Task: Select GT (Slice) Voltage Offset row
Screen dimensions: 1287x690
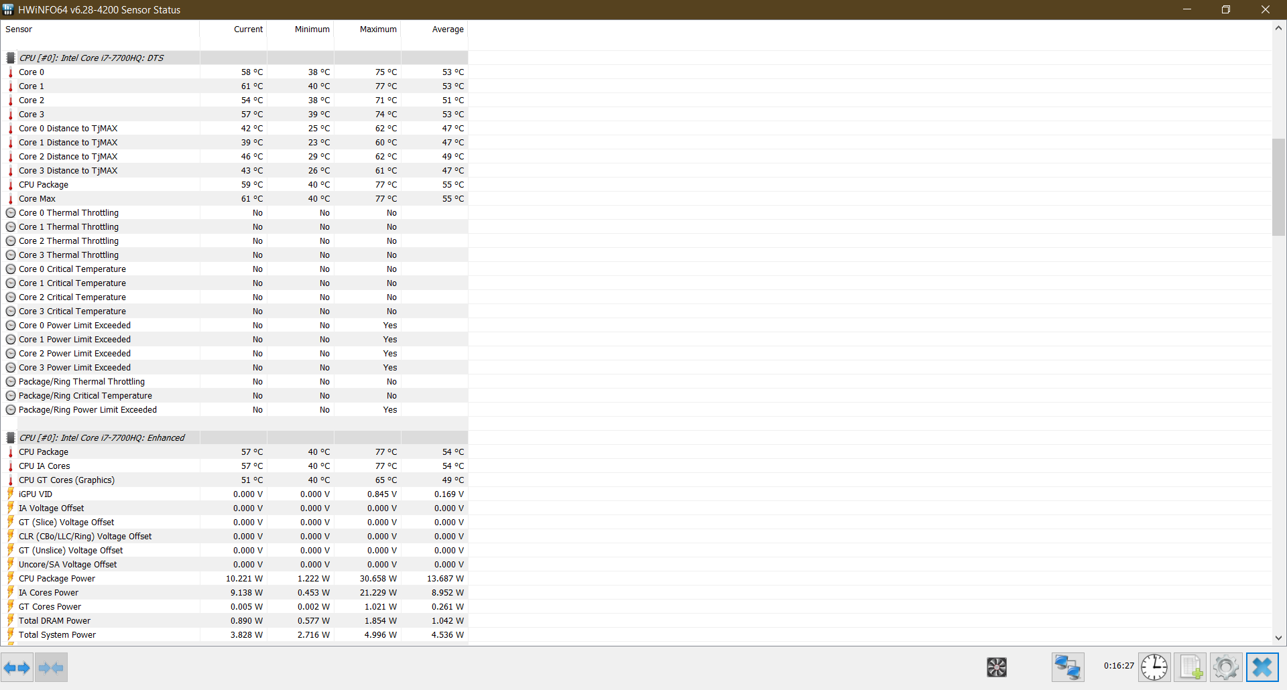Action: click(235, 523)
